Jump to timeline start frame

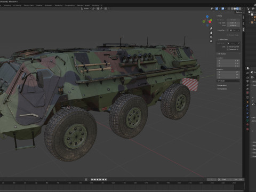coord(92,180)
